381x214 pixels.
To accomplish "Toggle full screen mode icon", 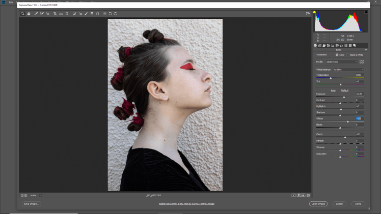I will click(x=308, y=14).
